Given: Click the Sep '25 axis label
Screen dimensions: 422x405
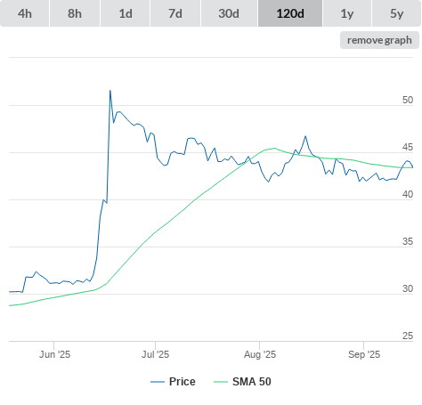Looking at the screenshot, I should coord(364,354).
